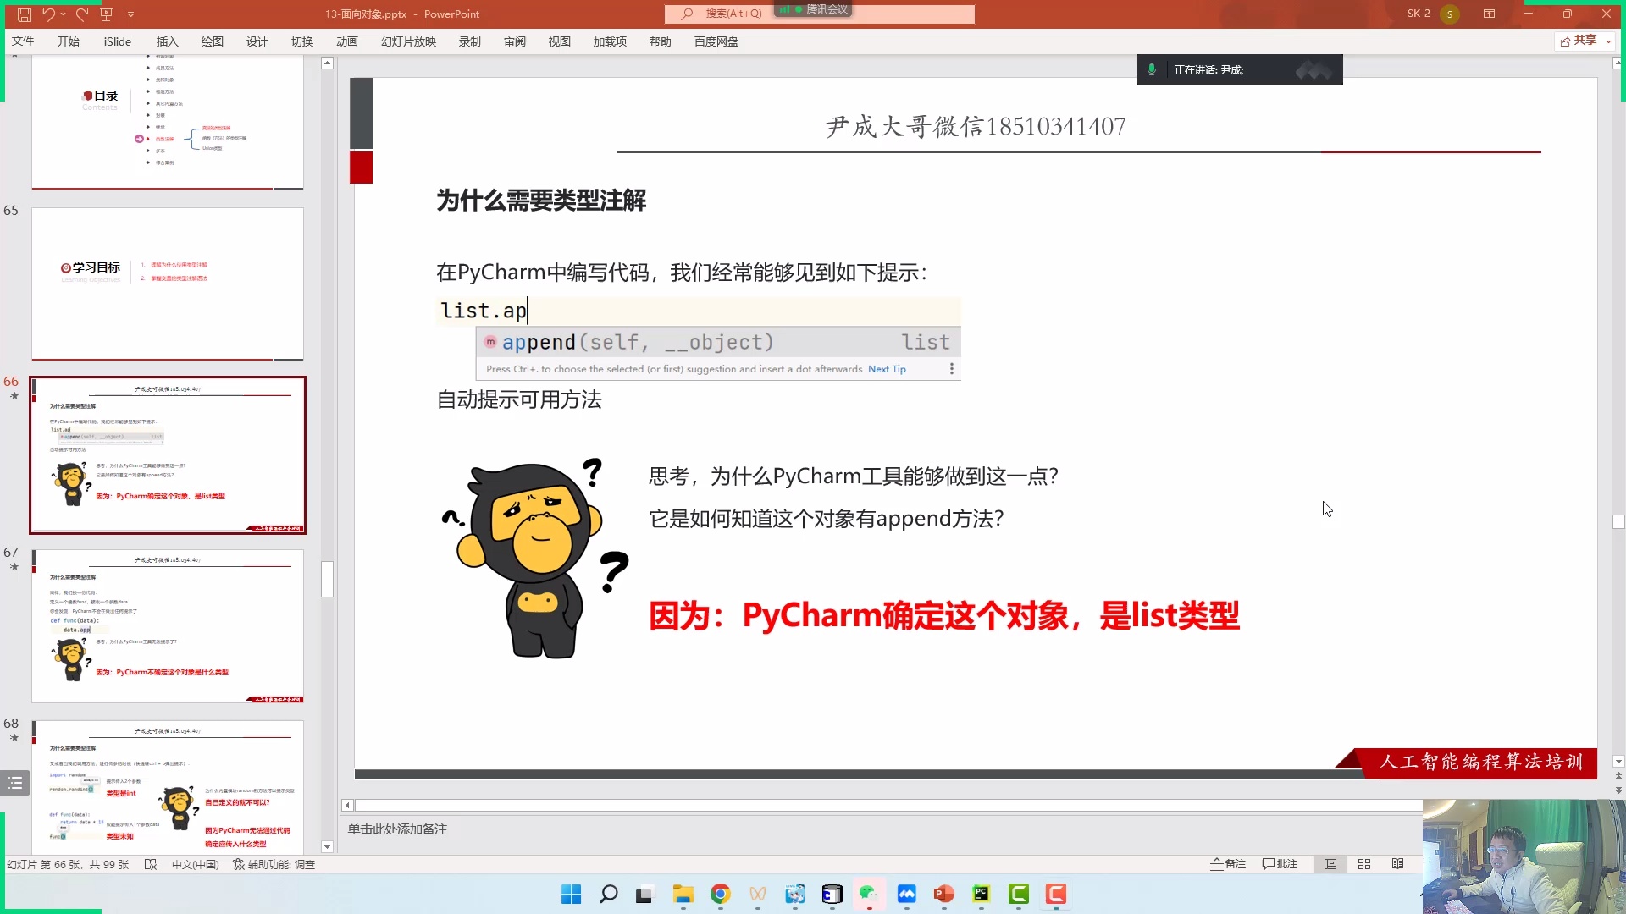Switch to the 插入 ribbon tab
Screen dimensions: 1626x914
(167, 41)
